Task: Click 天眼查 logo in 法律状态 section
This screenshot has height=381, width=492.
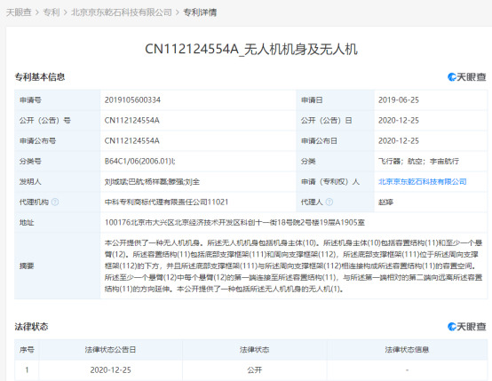Action: (466, 327)
